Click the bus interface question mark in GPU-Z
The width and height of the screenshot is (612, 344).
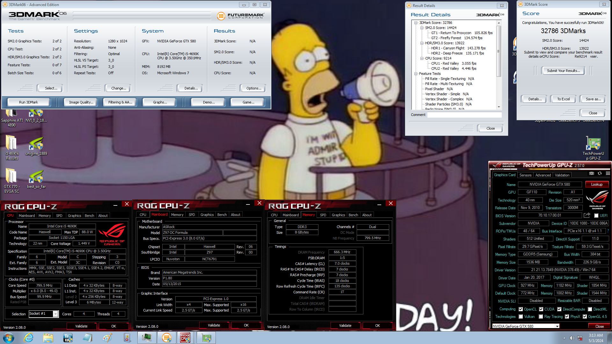click(608, 231)
